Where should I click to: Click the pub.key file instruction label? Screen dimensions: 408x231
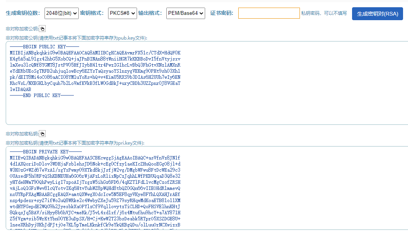click(x=76, y=38)
